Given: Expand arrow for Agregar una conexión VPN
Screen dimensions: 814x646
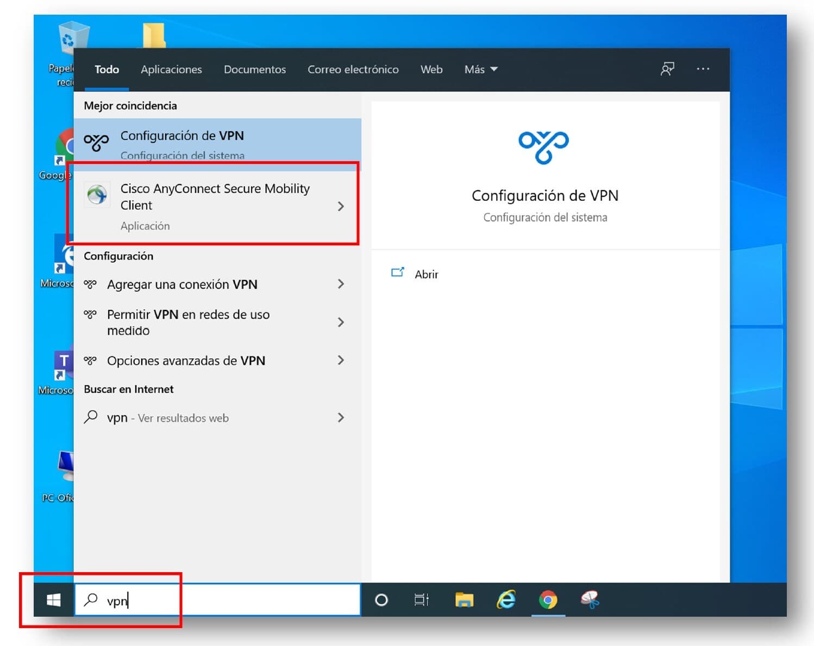Looking at the screenshot, I should pos(341,284).
